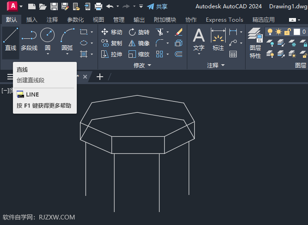The height and width of the screenshot is (225, 308).
Task: Toggle layer lock padlock icon
Action: [x=288, y=31]
